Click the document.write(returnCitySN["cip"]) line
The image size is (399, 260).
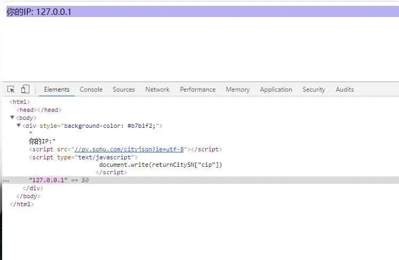pyautogui.click(x=161, y=165)
